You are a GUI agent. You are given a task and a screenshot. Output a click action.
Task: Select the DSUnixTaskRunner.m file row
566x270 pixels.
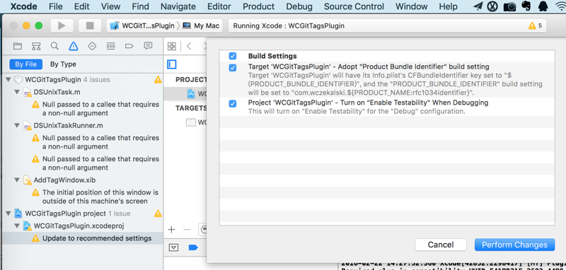[83, 125]
